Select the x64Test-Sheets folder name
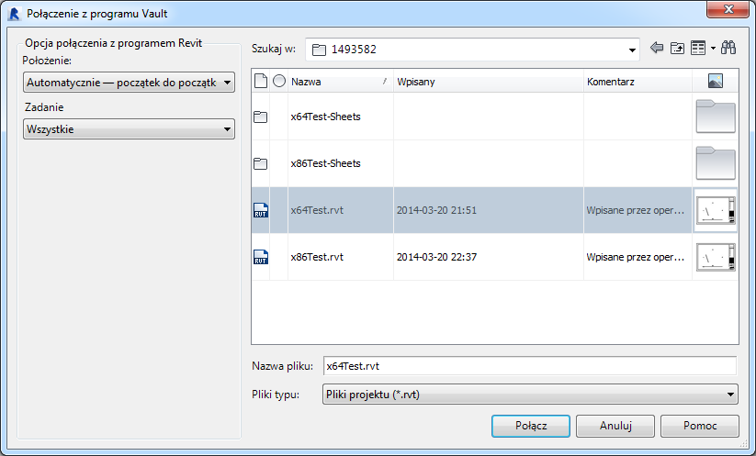 (325, 117)
